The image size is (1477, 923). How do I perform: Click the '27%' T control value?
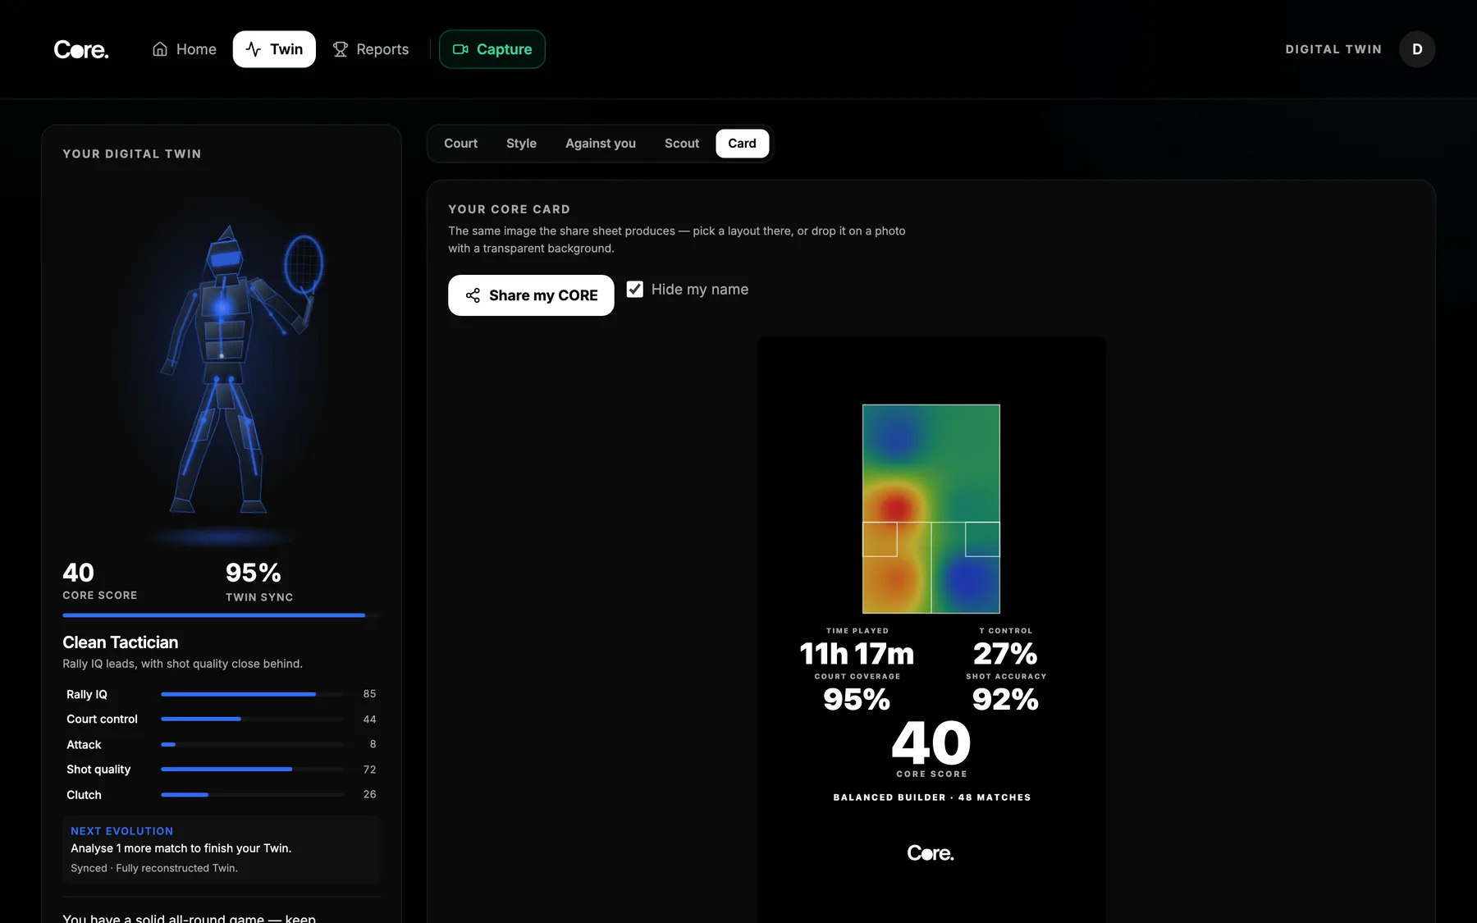(x=1005, y=654)
